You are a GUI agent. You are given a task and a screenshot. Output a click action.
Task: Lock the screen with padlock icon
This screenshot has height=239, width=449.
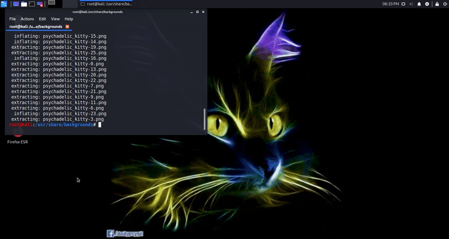(x=437, y=4)
